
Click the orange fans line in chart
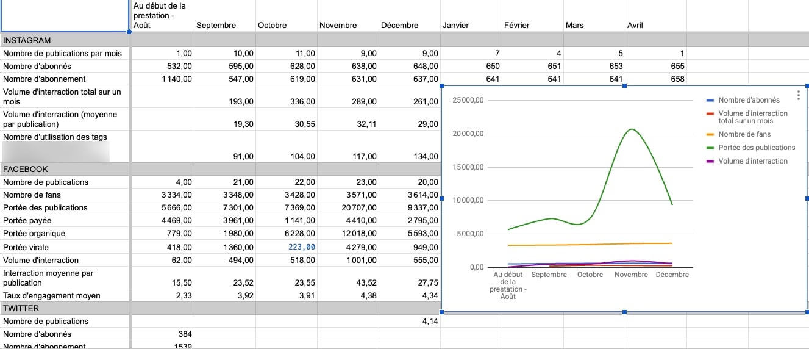[590, 244]
